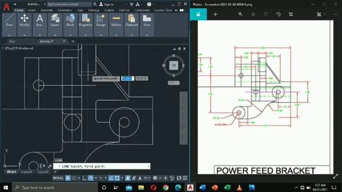Open the Windows Start menu

coord(6,187)
